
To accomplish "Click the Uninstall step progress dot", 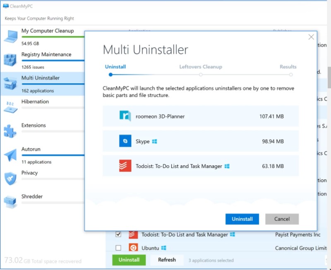I will tap(110, 75).
